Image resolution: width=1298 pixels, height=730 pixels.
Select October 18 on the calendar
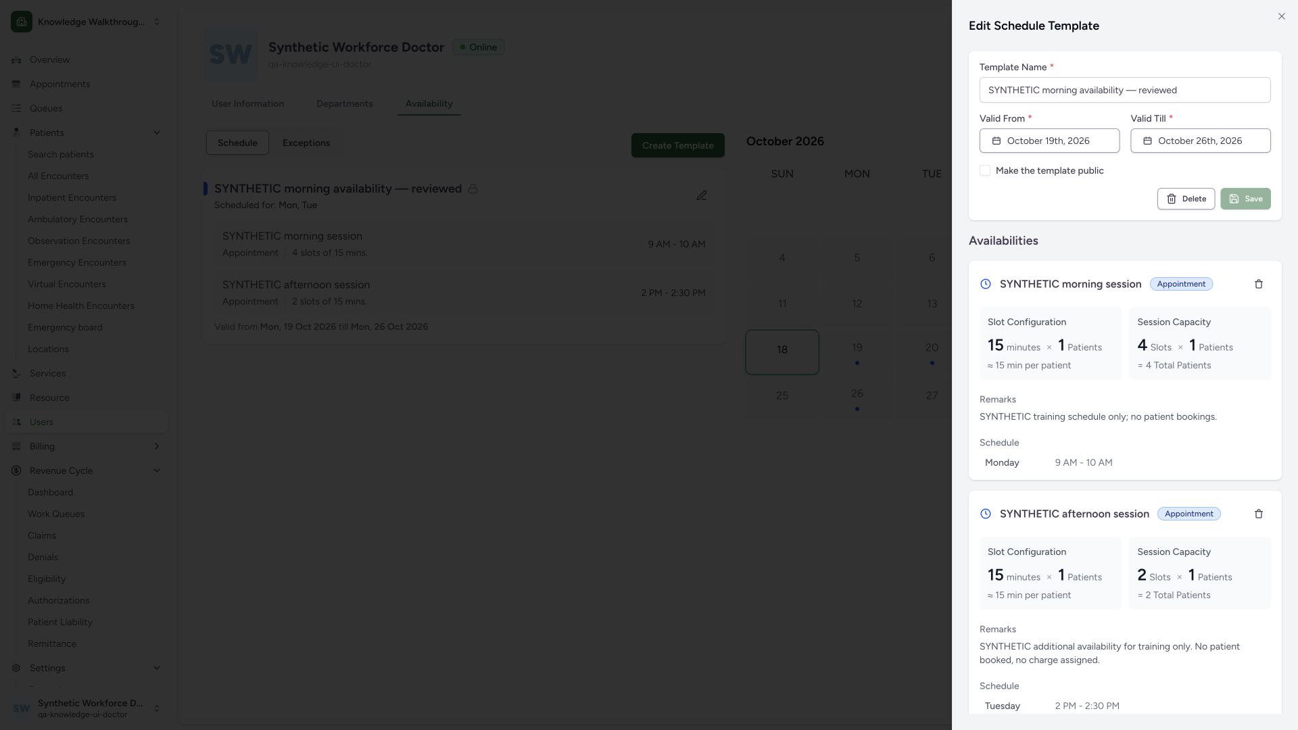coord(782,351)
